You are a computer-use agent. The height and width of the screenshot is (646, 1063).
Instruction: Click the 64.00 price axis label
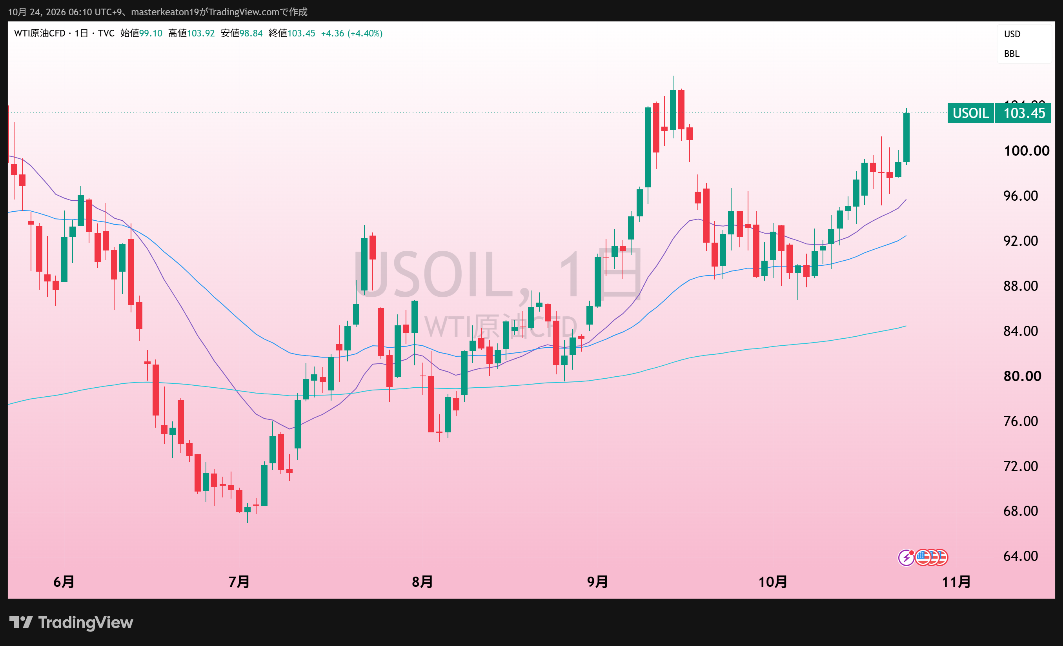tap(1021, 556)
